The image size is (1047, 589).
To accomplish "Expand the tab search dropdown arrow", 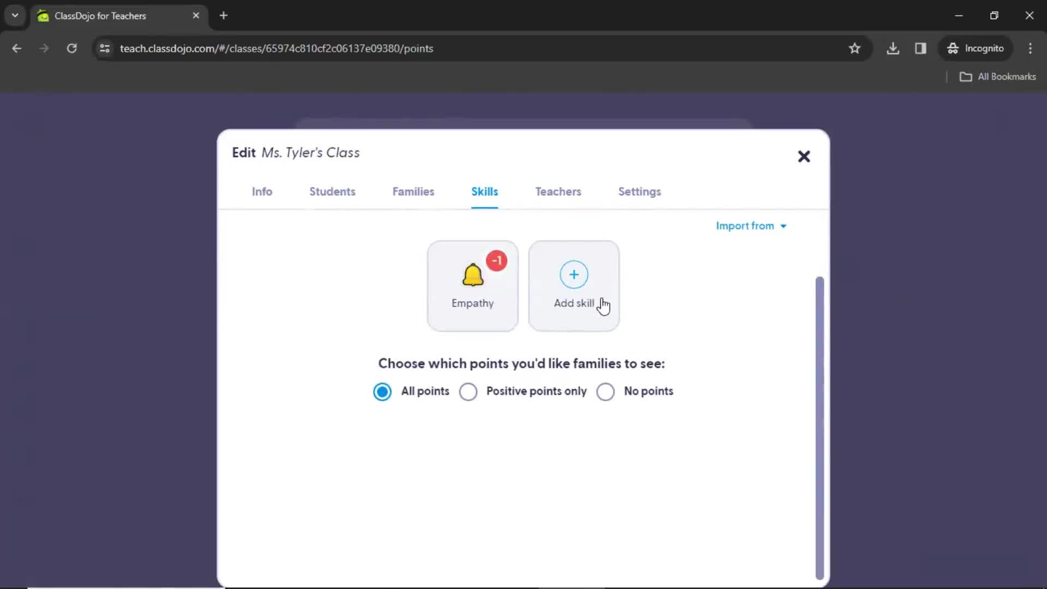I will tap(15, 16).
